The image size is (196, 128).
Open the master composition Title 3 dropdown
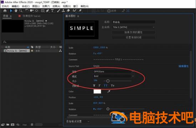[x=133, y=27]
